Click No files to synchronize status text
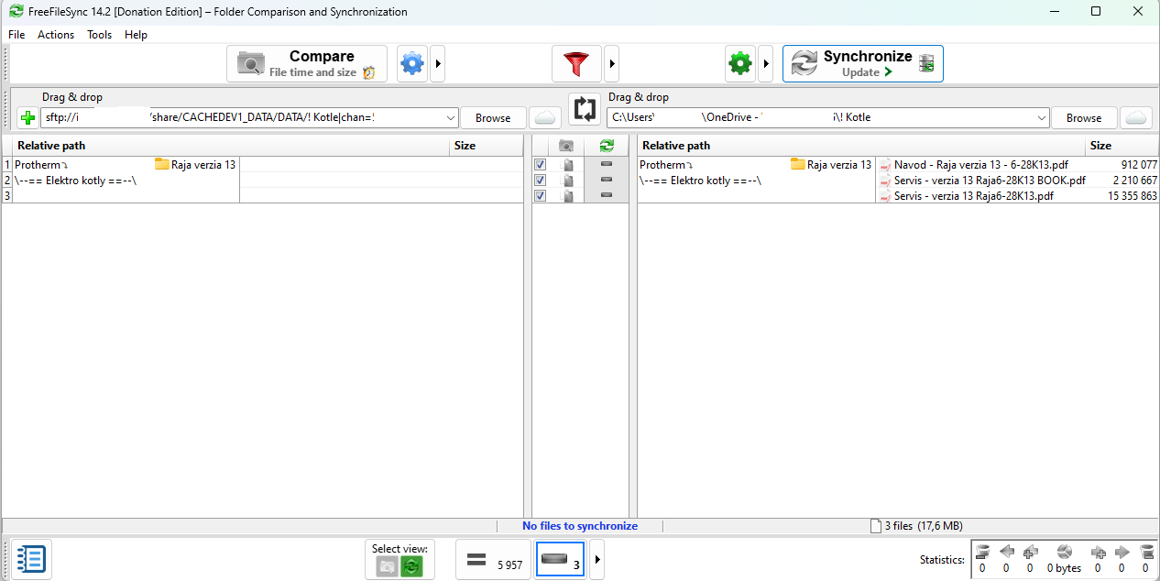This screenshot has height=581, width=1160. point(580,526)
